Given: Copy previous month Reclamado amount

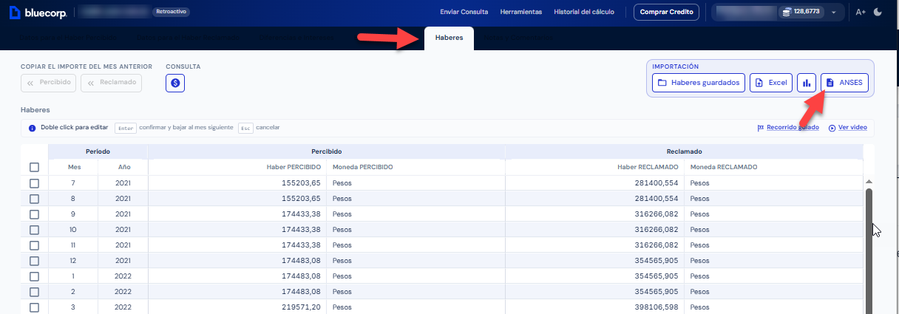Looking at the screenshot, I should click(111, 83).
